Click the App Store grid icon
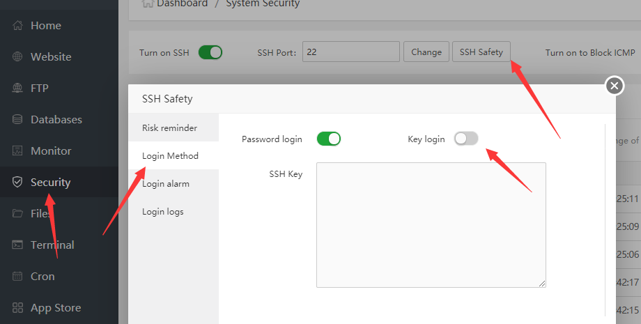641x324 pixels. pyautogui.click(x=17, y=308)
